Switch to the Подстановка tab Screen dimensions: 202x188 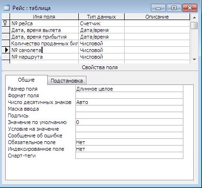tap(67, 81)
